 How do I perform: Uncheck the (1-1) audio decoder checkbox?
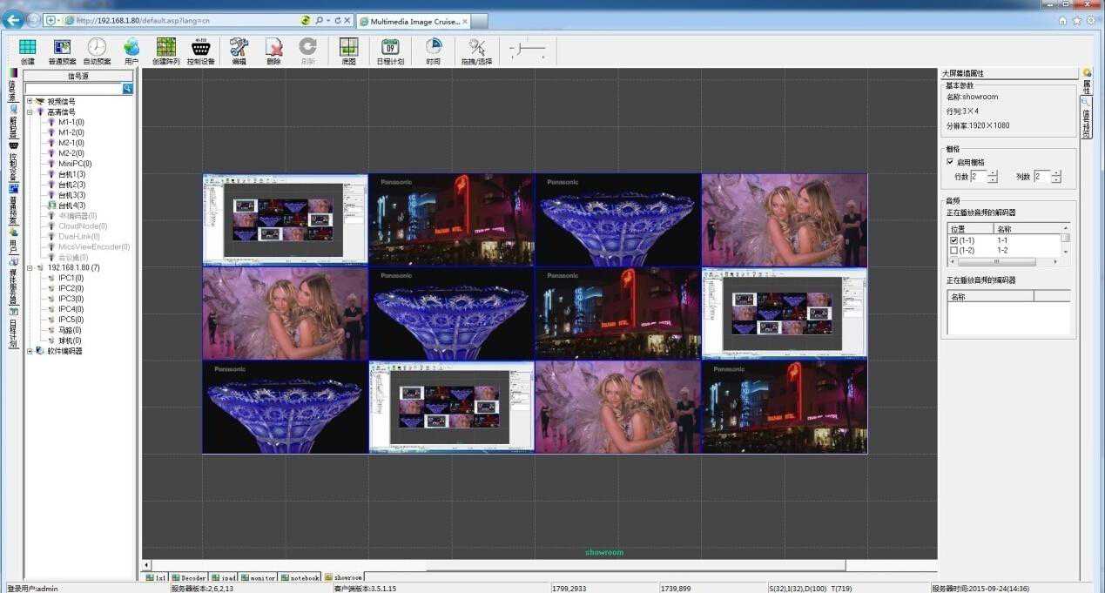coord(954,239)
